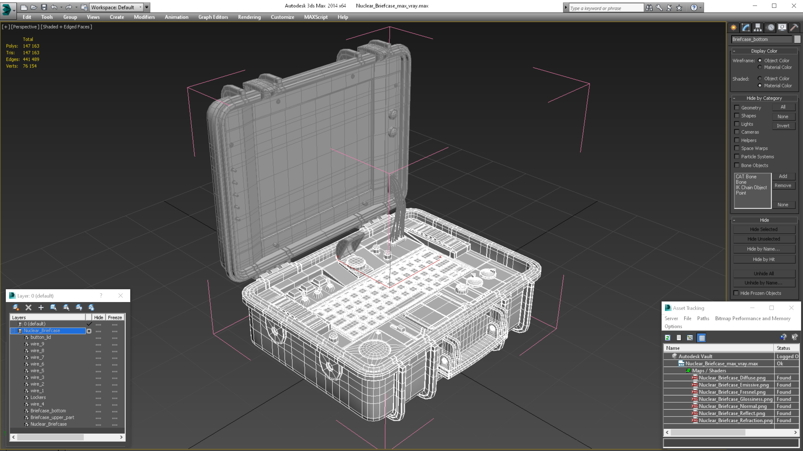Click the binoculars search icon
This screenshot has height=451, width=803.
(x=649, y=8)
